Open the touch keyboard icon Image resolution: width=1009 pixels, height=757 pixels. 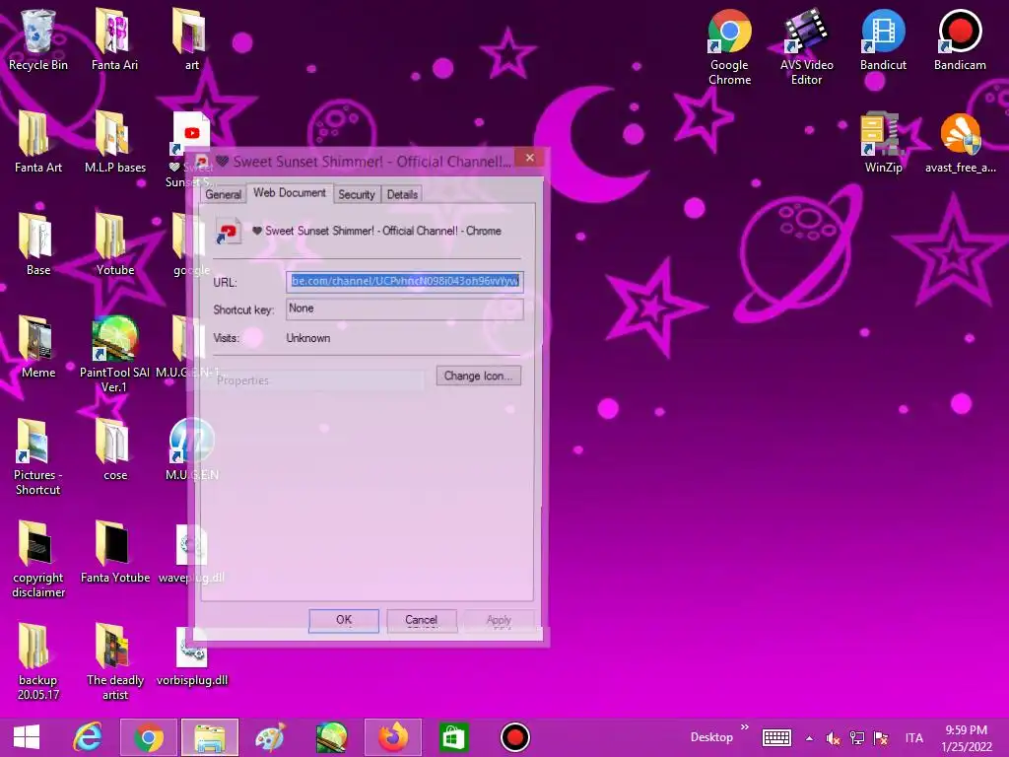776,737
